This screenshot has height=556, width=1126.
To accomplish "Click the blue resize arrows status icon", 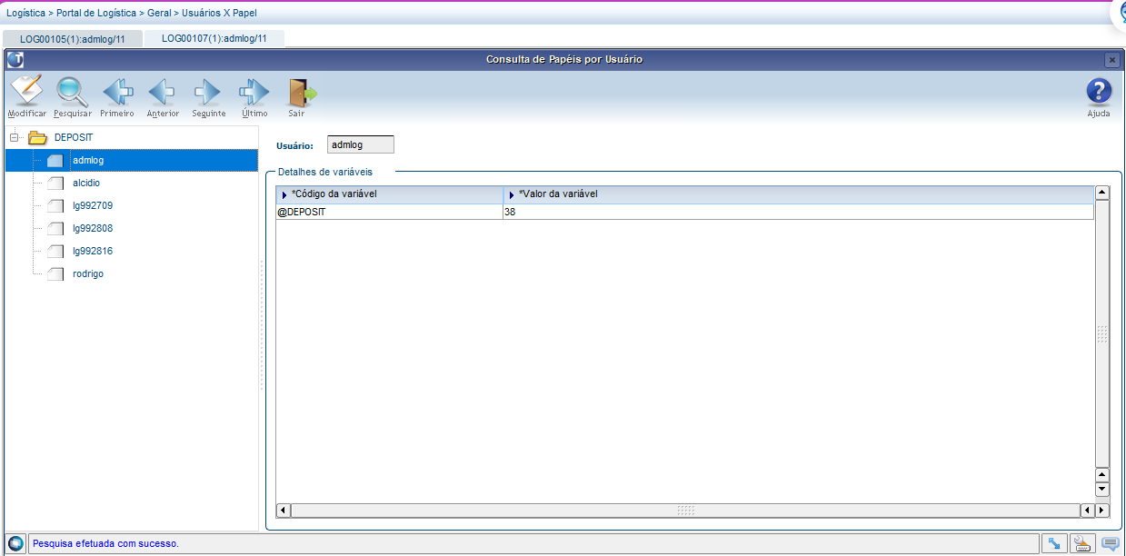I will 1054,543.
